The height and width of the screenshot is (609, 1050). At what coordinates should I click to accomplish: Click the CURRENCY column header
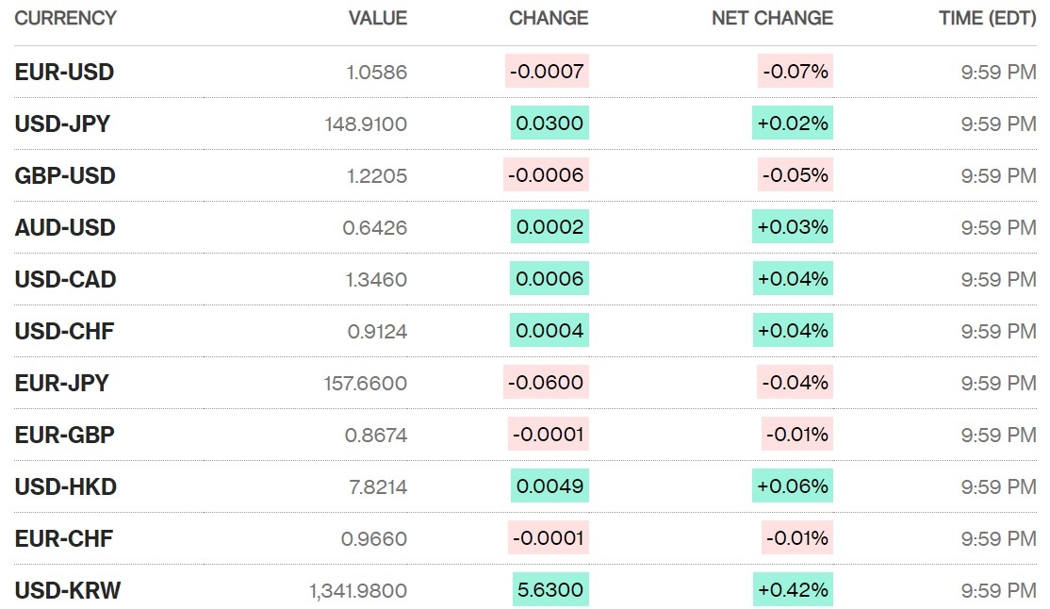pos(65,18)
